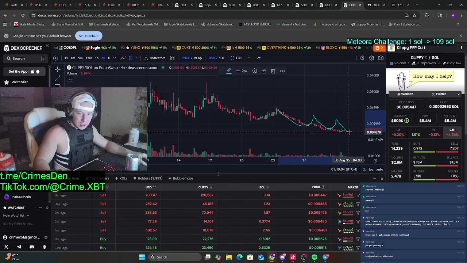Switch chart to D timeframe
Screen dimensions: 467x263
point(109,58)
